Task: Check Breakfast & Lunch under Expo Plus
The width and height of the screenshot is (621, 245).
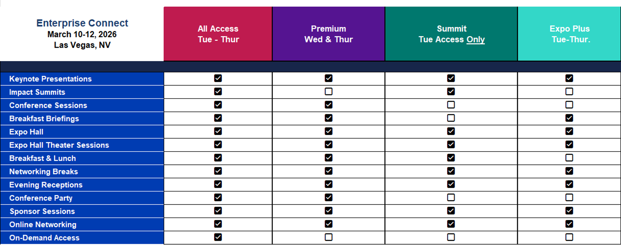Action: (x=569, y=158)
